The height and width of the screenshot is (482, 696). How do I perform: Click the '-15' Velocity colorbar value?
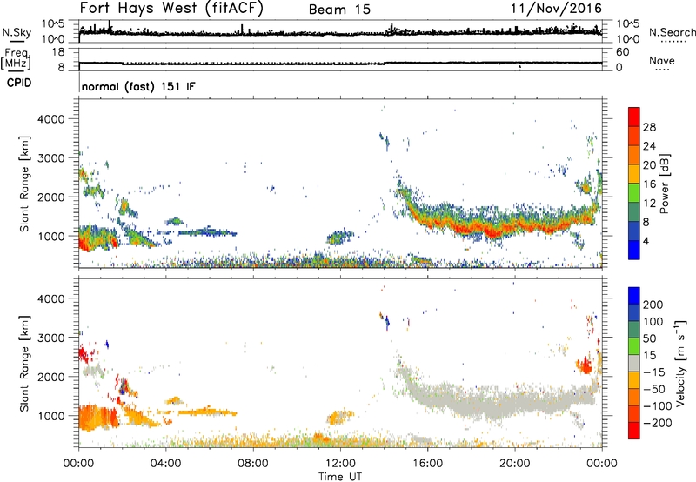654,372
